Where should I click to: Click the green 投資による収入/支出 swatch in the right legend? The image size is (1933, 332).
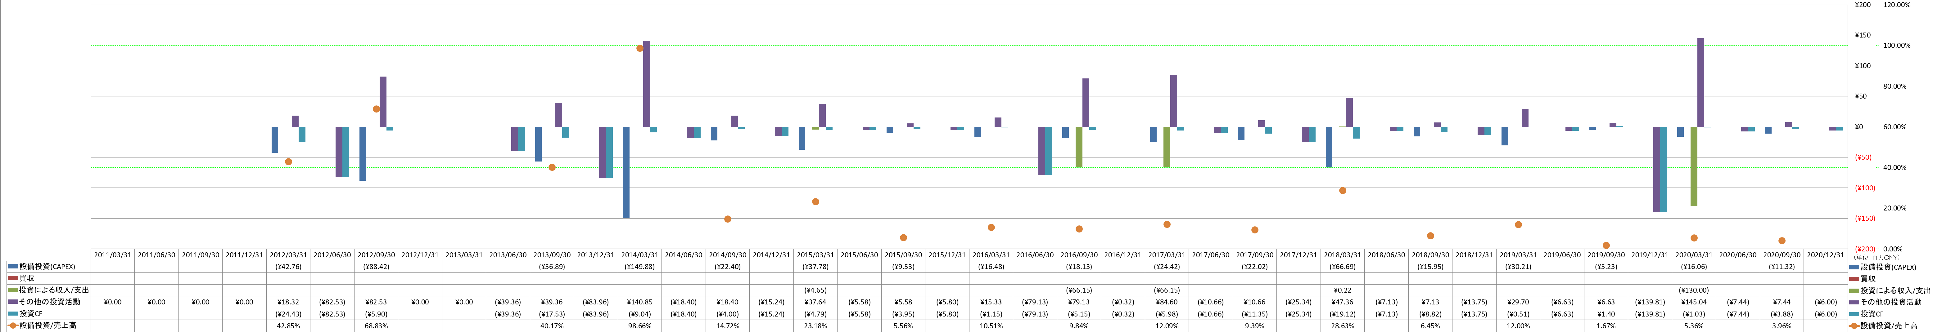pyautogui.click(x=1854, y=290)
